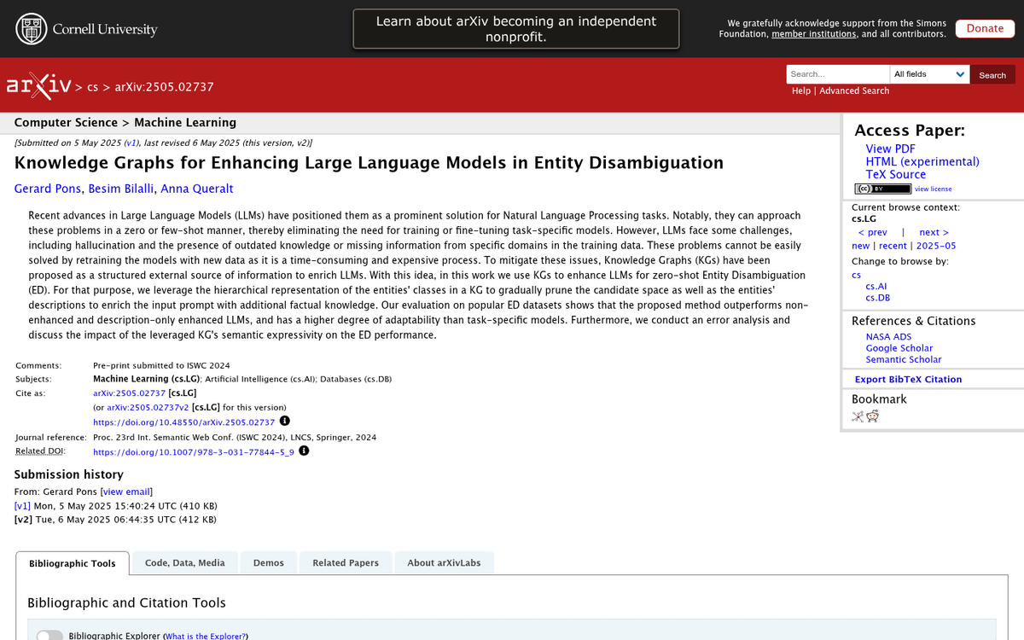1024x640 pixels.
Task: Open the recent listings link
Action: coord(893,246)
